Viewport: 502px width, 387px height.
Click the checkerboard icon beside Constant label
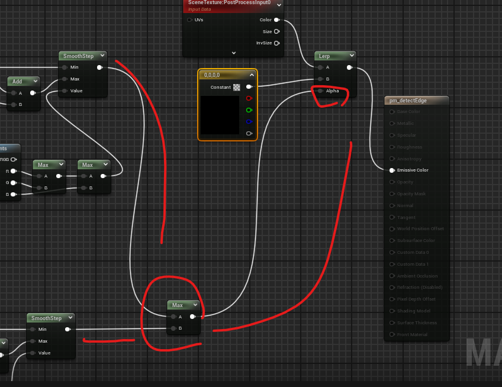237,87
